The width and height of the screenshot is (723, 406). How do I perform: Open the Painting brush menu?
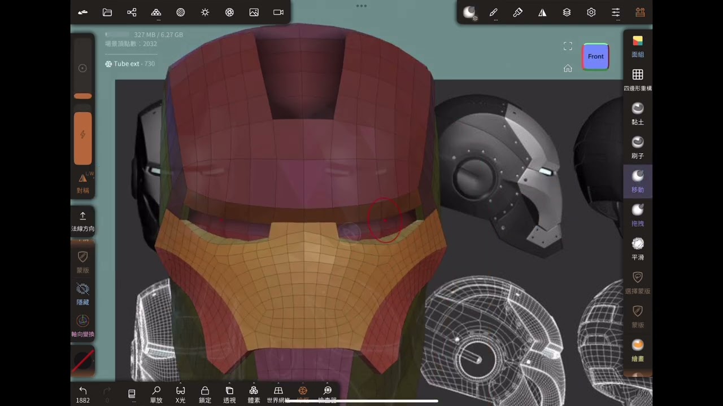click(517, 12)
